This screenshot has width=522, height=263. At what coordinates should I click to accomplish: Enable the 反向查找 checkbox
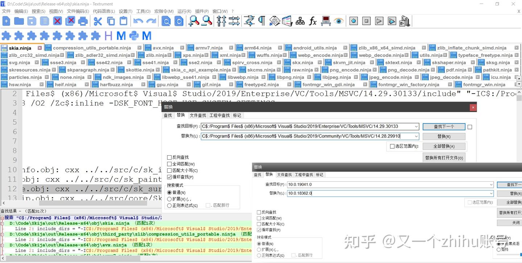click(169, 157)
